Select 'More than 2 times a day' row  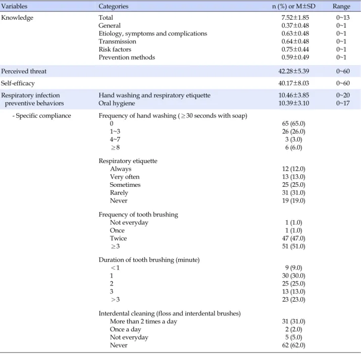click(143, 322)
